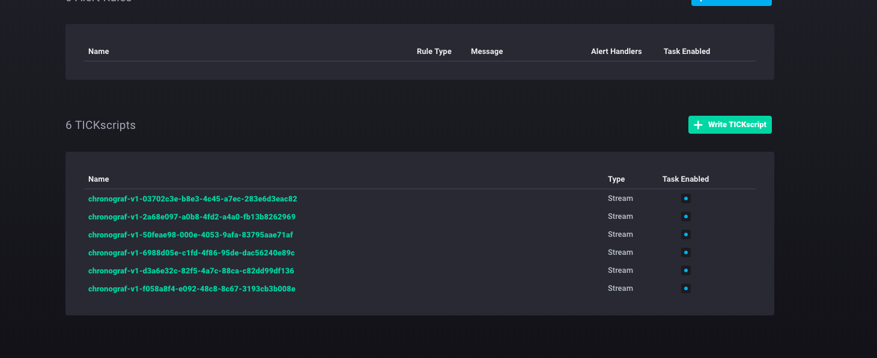Click the Rule Type column header

434,52
